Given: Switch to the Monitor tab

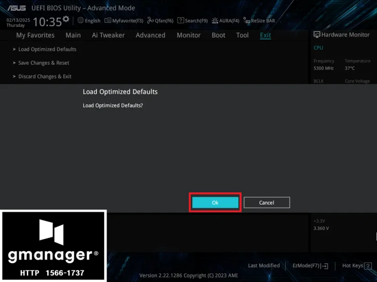Looking at the screenshot, I should tap(189, 35).
